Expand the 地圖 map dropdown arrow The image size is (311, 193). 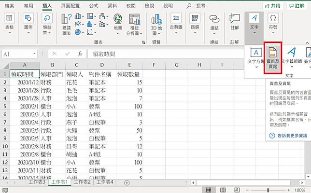tap(118, 33)
